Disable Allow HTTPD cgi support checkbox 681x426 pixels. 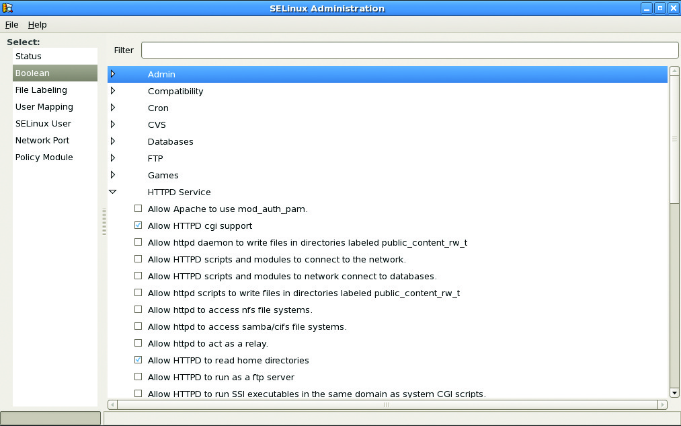pos(138,225)
